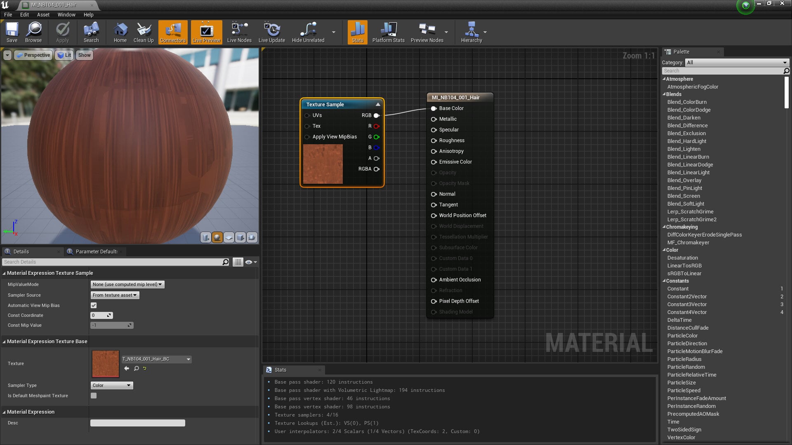The image size is (792, 445).
Task: Enable Is Default Meshpaint Texture checkbox
Action: point(94,396)
